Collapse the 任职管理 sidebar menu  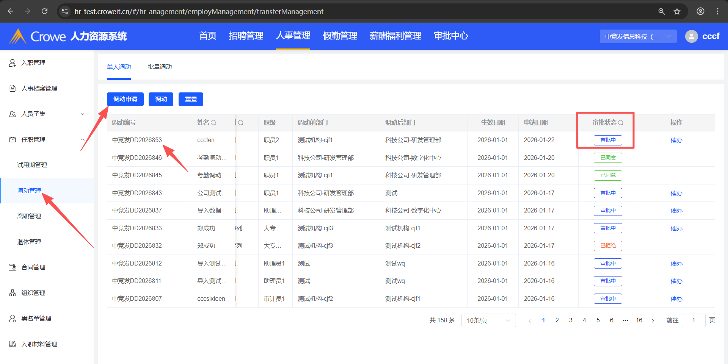[x=83, y=140]
